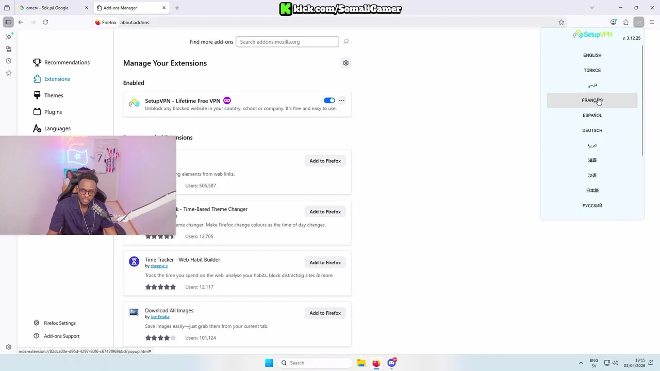Viewport: 660px width, 371px height.
Task: Click the SetupVPN toolbar extension icon
Action: (639, 22)
